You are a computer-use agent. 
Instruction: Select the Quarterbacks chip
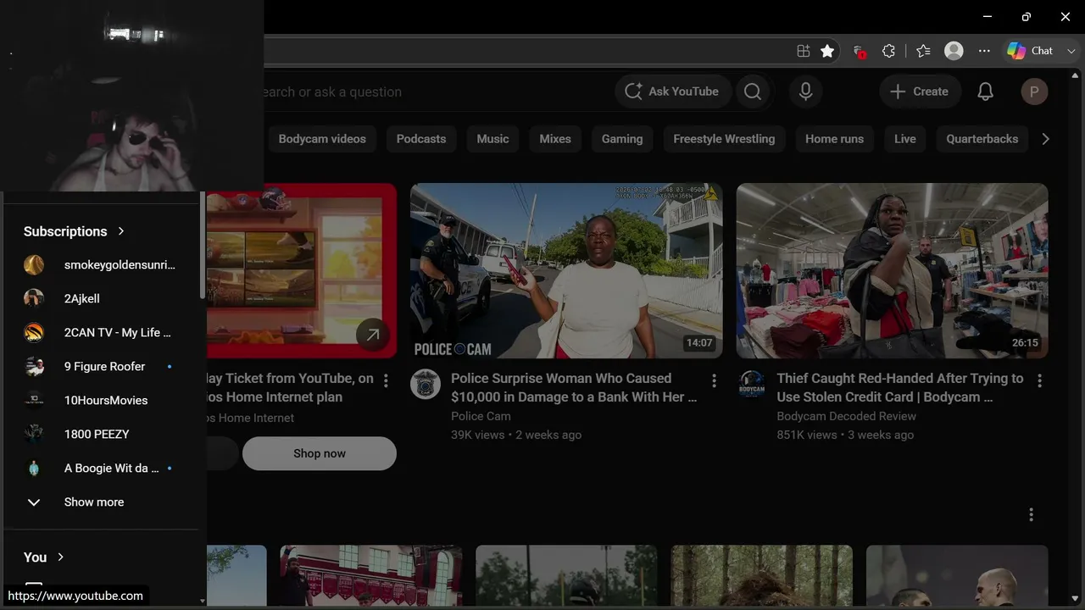pos(982,139)
